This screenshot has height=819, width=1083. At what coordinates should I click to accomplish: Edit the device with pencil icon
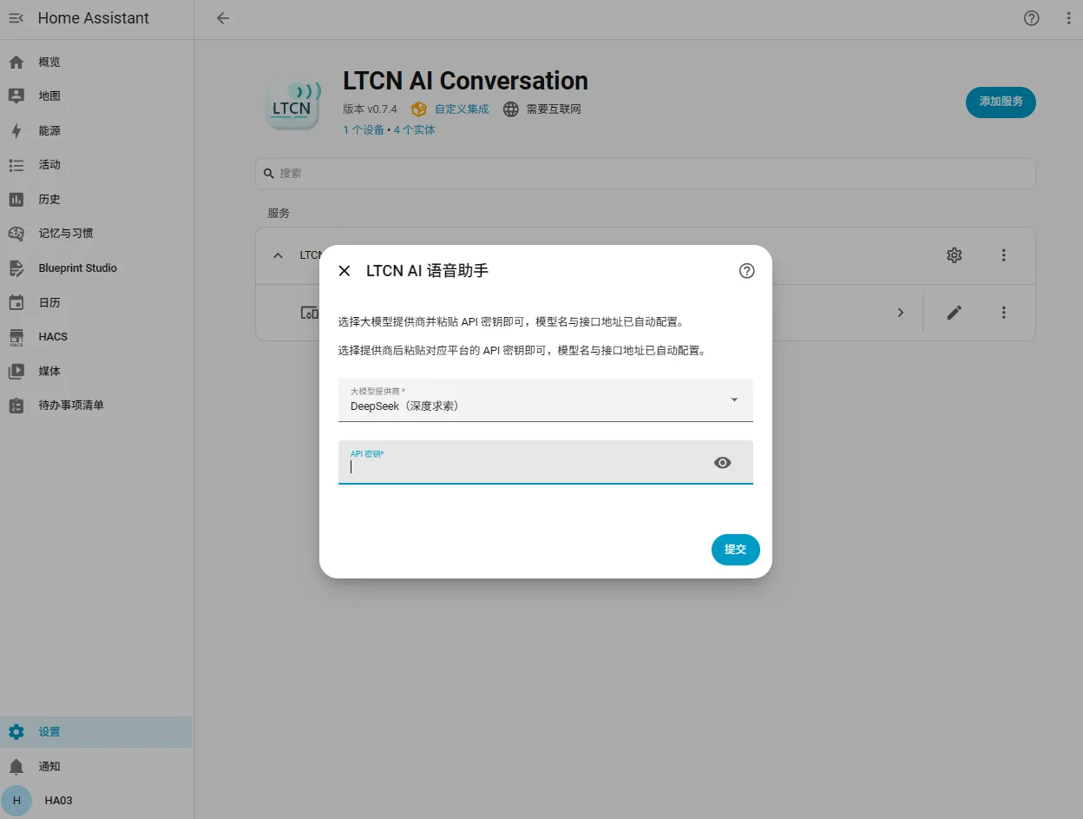tap(955, 313)
